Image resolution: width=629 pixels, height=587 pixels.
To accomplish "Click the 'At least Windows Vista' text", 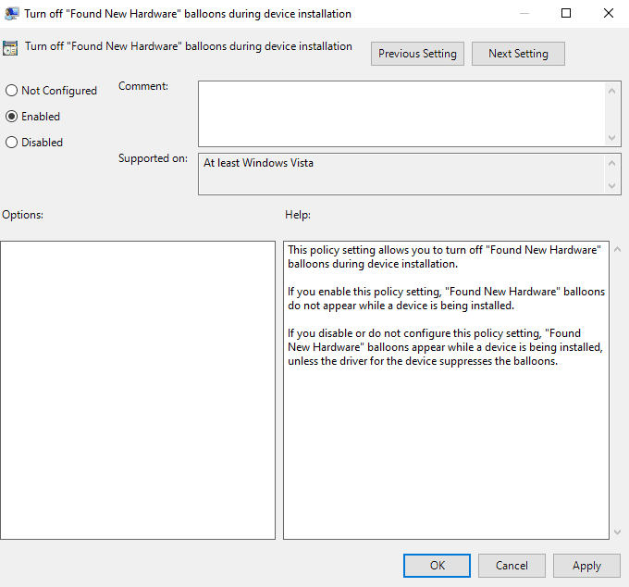I will pos(258,163).
